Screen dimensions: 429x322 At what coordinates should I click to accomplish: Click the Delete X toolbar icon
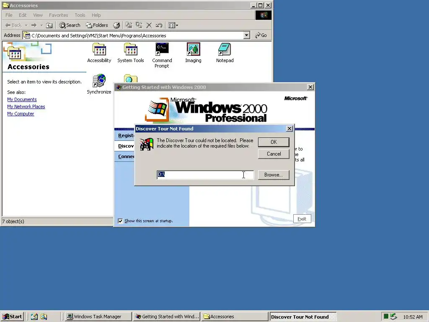[x=149, y=25]
